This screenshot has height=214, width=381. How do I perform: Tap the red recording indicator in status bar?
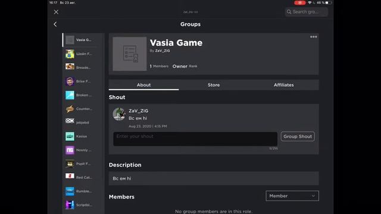point(300,2)
